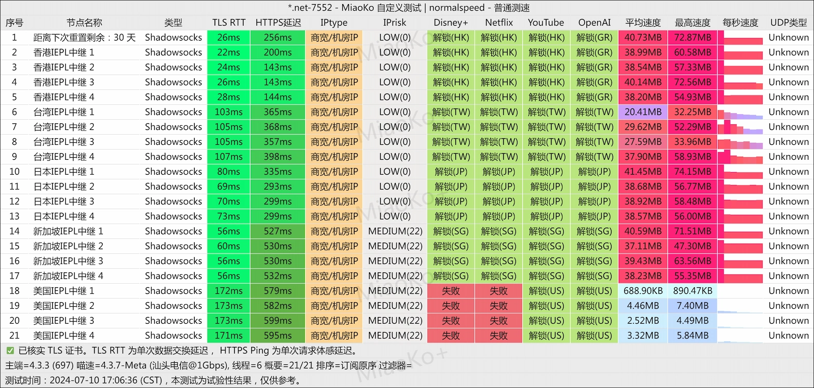Click the 测试时间 timestamp line in footer
Screen dimensions: 814x388
[x=153, y=380]
